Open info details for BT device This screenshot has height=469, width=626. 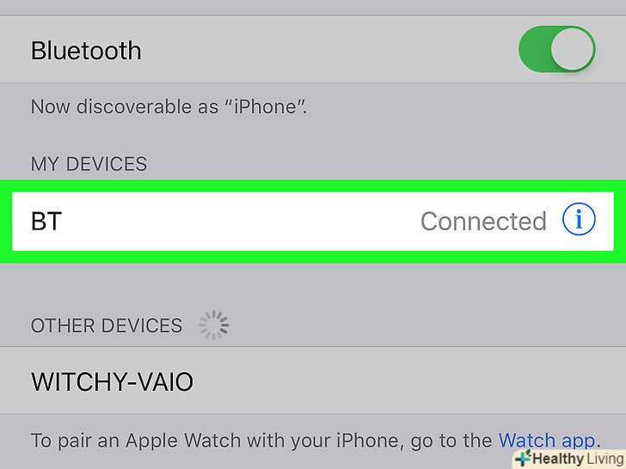pyautogui.click(x=579, y=219)
